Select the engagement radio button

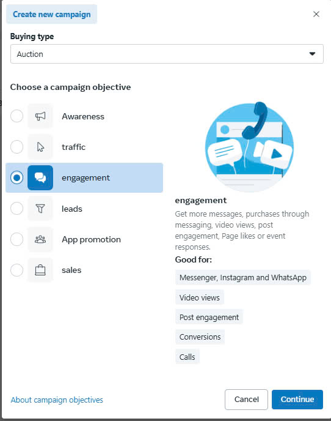16,177
